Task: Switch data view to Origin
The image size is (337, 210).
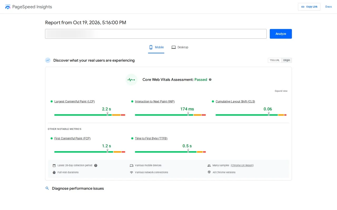Action: coord(286,60)
